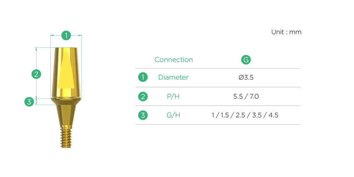Click the green circle 2 beside the abutment
354x177 pixels.
[x=36, y=74]
